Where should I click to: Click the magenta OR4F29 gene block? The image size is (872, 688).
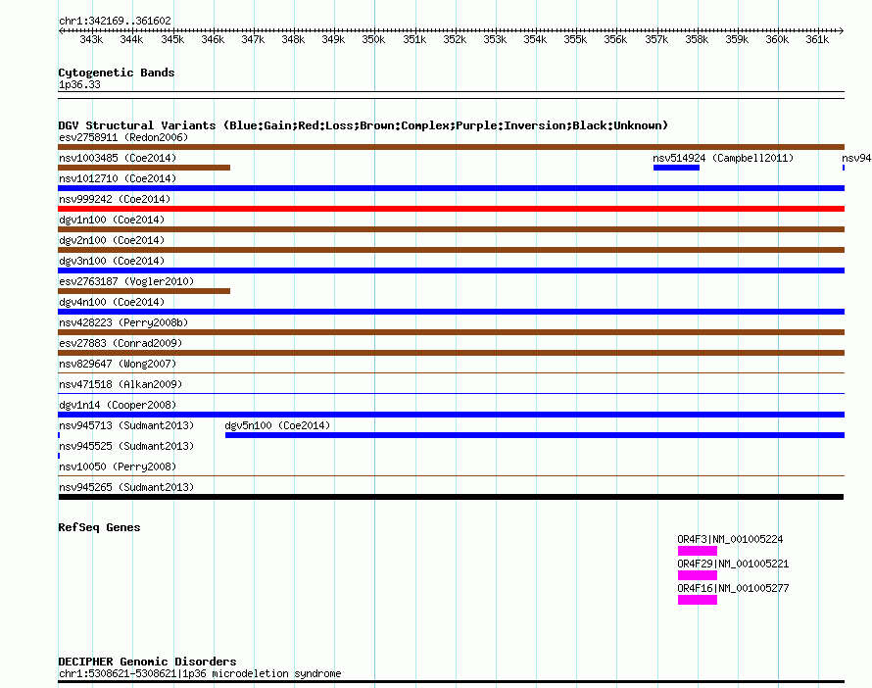[698, 575]
